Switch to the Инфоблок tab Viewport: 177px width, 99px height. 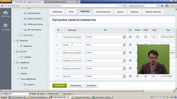(57, 12)
